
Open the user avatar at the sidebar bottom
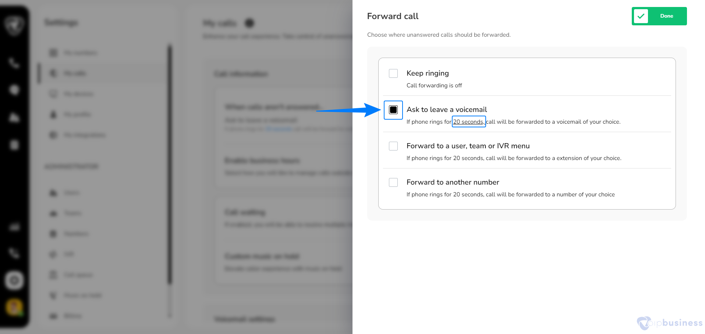point(14,307)
